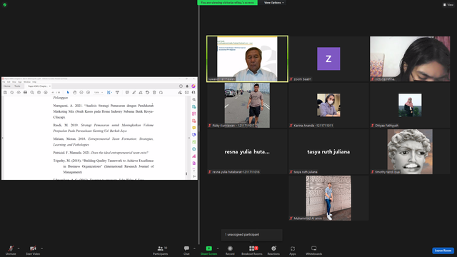The image size is (457, 257).
Task: Click the Help question icon in Acrobat
Action: coord(181,86)
